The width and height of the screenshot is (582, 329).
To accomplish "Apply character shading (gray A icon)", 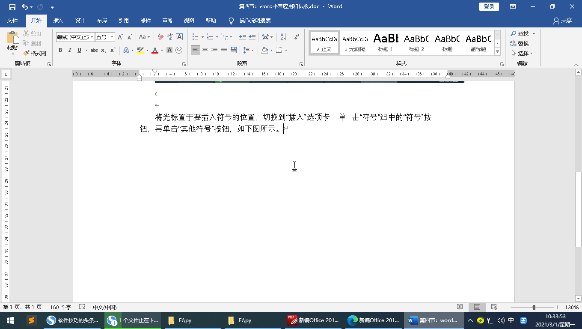I will tap(169, 50).
